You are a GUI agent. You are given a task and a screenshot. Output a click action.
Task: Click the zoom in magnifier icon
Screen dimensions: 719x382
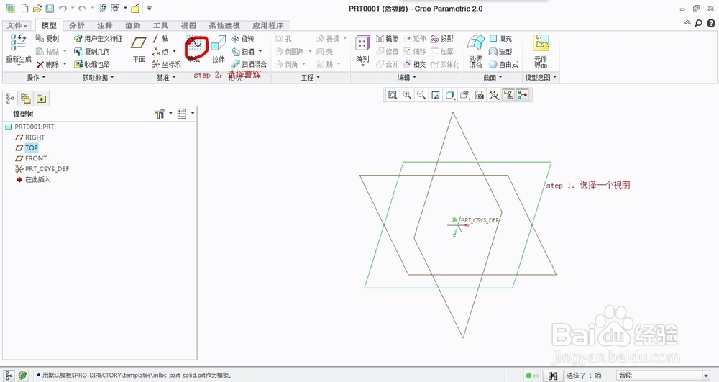tap(407, 95)
